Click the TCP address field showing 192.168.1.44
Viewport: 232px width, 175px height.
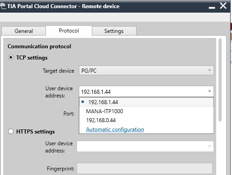pos(146,92)
